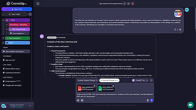Image resolution: width=196 pixels, height=110 pixels.
Task: Click the Improve Prompt button
Action: pos(109,80)
